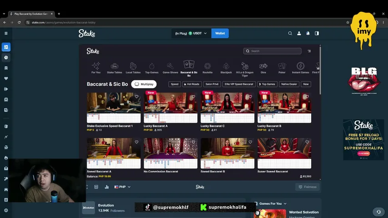
Task: Select the Roulette category icon
Action: [x=207, y=66]
